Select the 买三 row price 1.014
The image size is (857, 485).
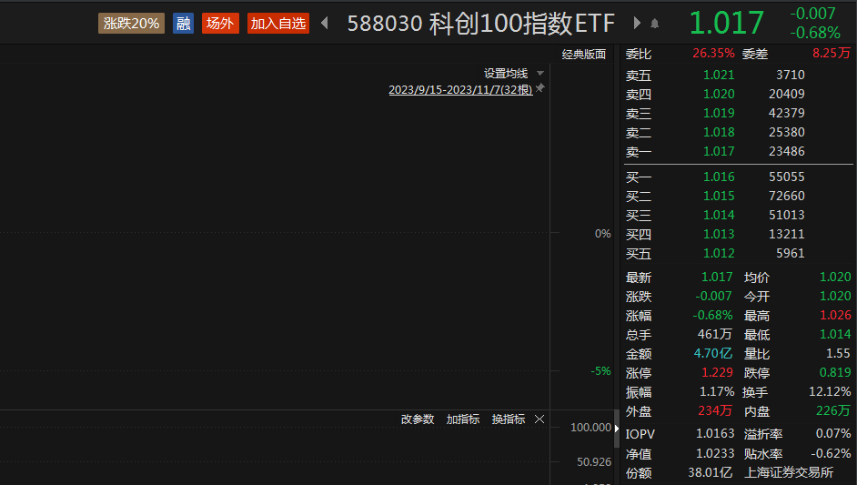tap(719, 216)
